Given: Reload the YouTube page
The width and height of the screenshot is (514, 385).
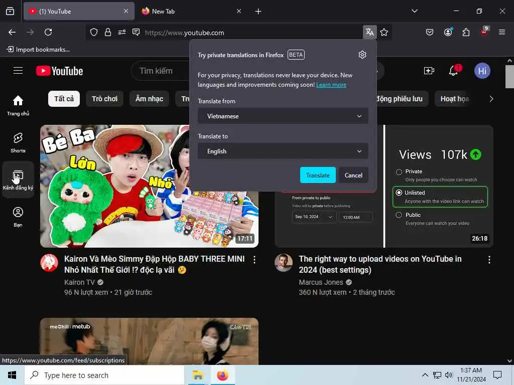Looking at the screenshot, I should pos(48,32).
